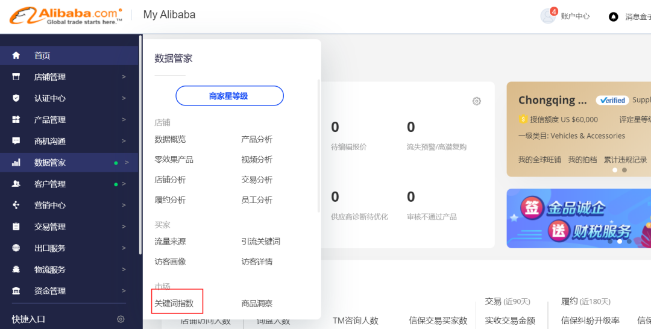651x329 pixels.
Task: Click the bar chart icon for 数据管家
Action: (x=16, y=163)
